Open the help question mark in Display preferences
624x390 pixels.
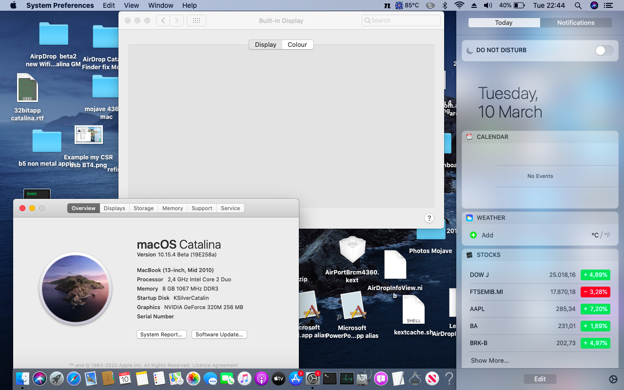429,218
